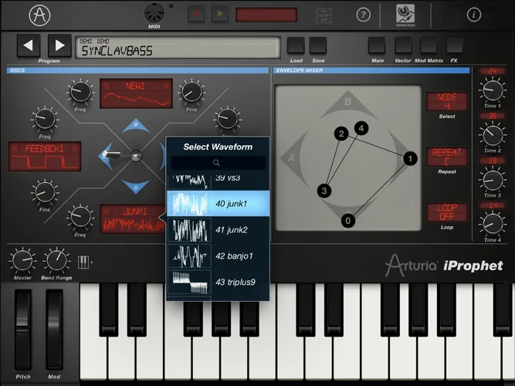Click left arrow on NEW1 waveform display
The height and width of the screenshot is (386, 515).
tap(106, 86)
